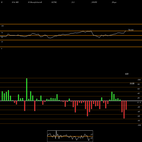Viewport: 142px width, 142px height.
Task: Click the RSI axis label 50
Action: point(2,37)
